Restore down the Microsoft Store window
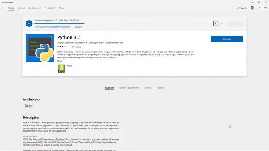Viewport: 269px width, 151px height. tap(259, 2)
